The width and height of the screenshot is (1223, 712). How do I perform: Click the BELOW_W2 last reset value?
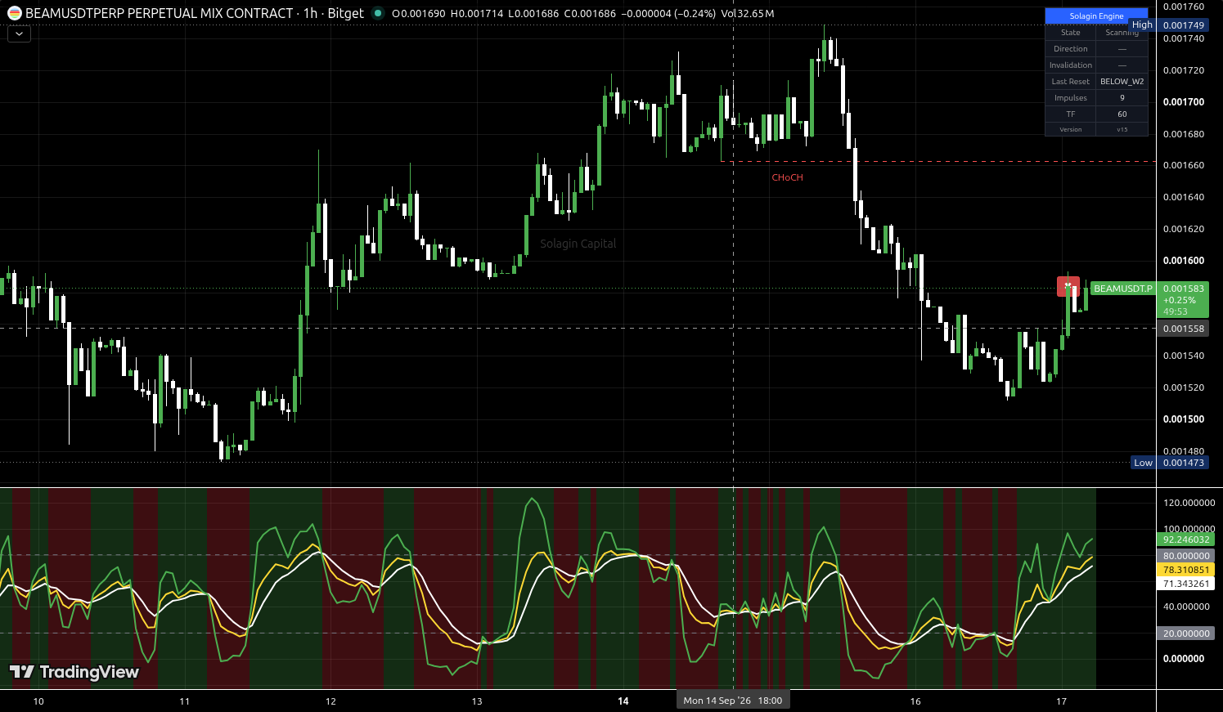1122,82
